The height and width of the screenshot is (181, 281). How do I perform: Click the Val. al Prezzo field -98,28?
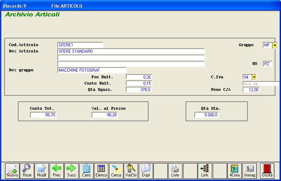[105, 115]
